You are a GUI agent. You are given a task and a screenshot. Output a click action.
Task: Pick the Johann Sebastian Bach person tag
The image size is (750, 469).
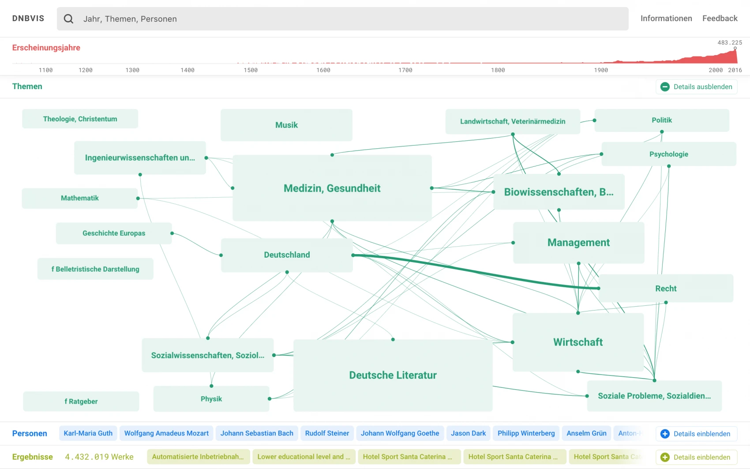click(x=257, y=433)
